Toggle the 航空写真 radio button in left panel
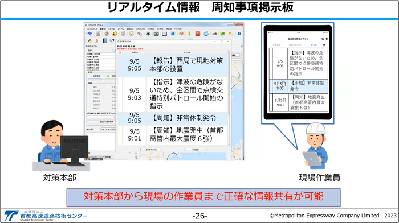 tap(89, 76)
